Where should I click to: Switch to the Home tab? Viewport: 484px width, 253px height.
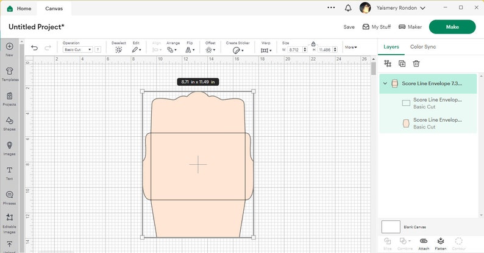click(x=19, y=9)
